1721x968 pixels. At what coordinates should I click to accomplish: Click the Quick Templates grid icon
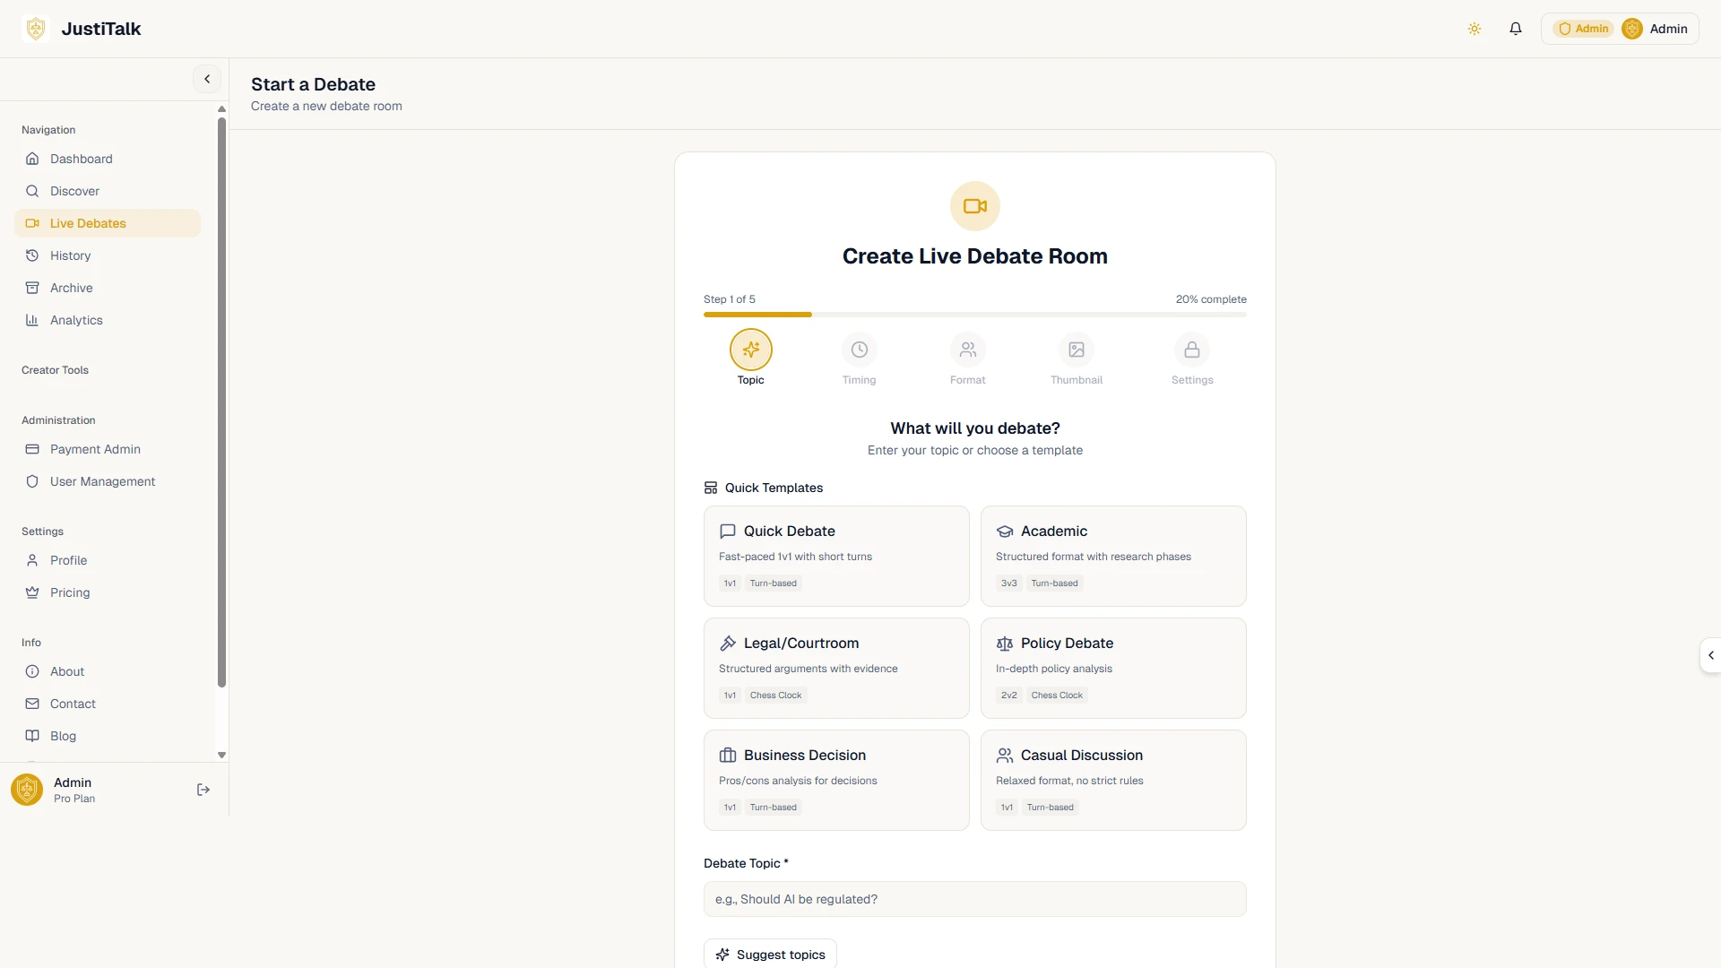[711, 488]
